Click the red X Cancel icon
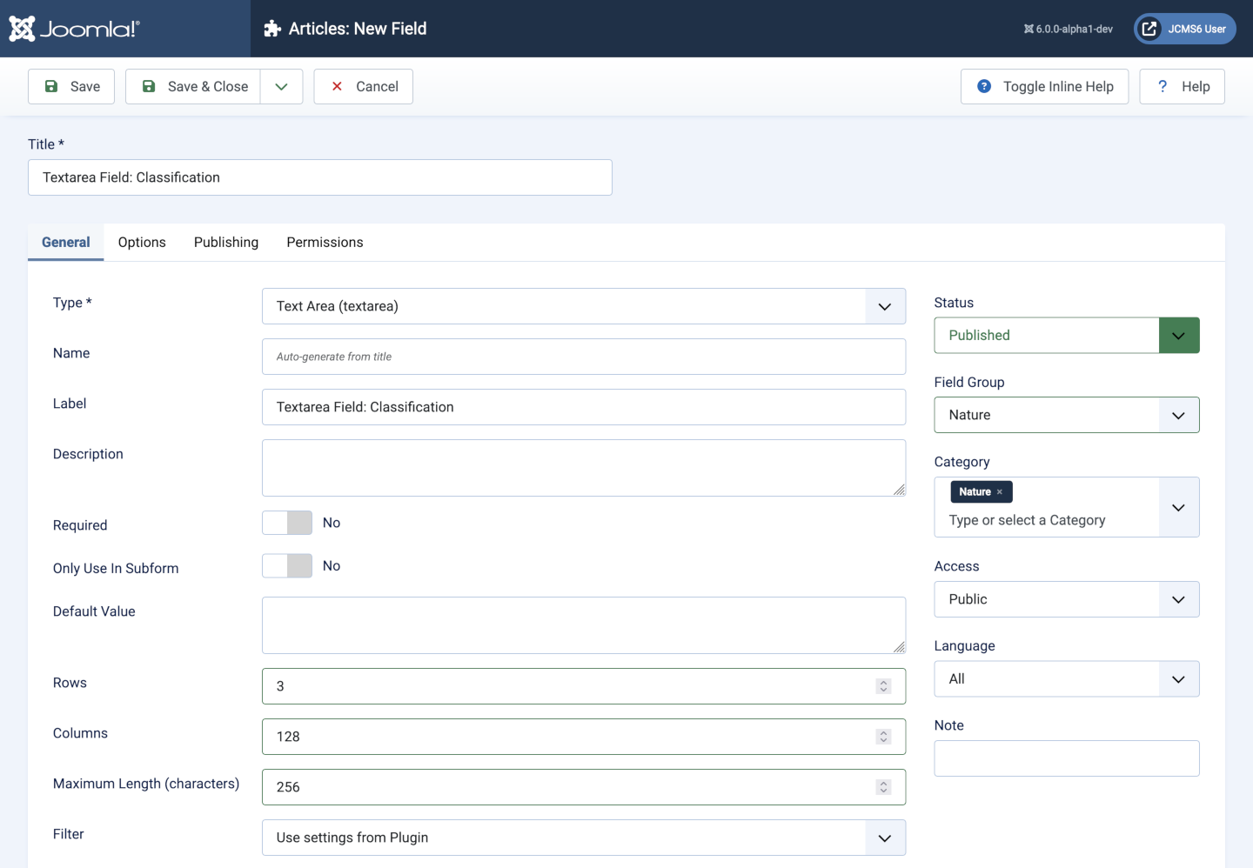This screenshot has width=1253, height=868. tap(337, 86)
